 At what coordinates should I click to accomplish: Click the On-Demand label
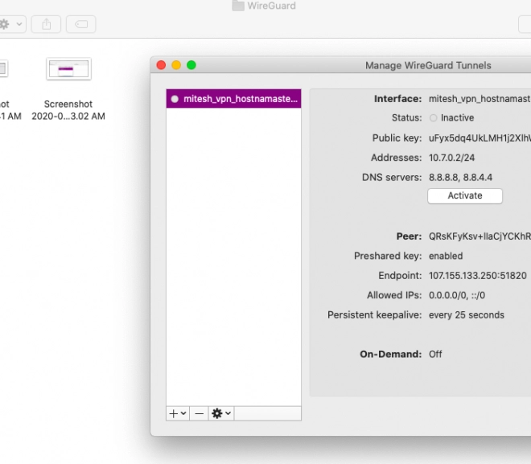(391, 354)
